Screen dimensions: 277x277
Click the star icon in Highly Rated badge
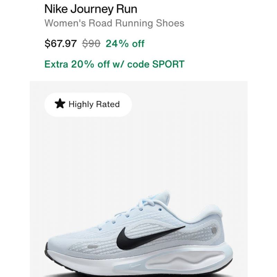pyautogui.click(x=60, y=104)
